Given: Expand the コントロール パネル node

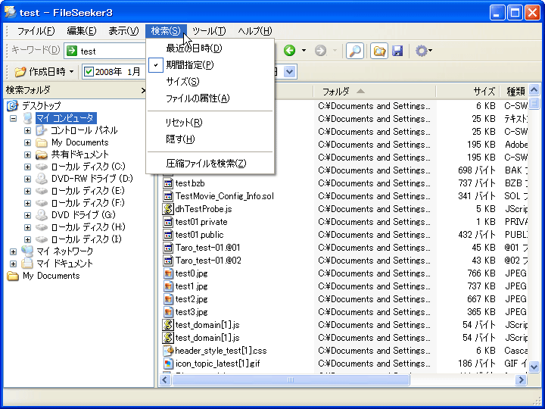Looking at the screenshot, I should point(27,130).
